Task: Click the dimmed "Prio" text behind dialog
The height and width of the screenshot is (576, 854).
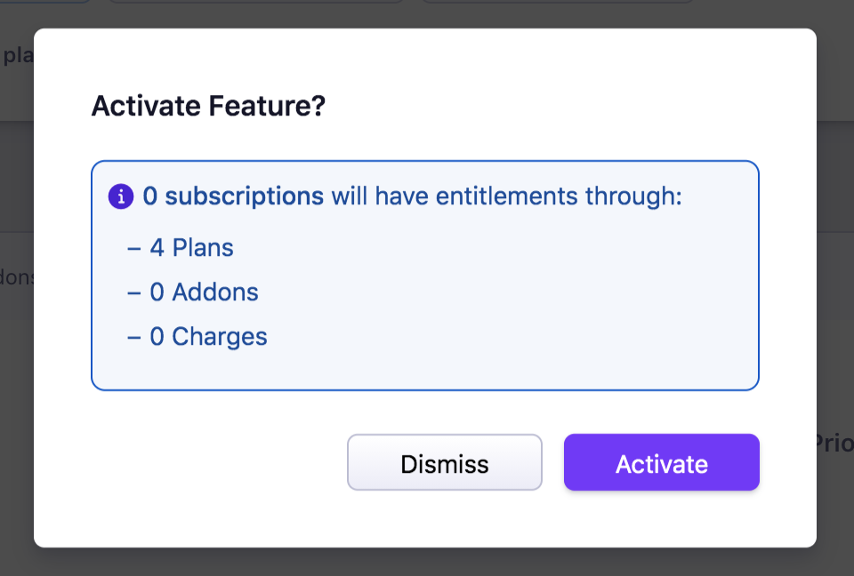Action: [x=834, y=444]
